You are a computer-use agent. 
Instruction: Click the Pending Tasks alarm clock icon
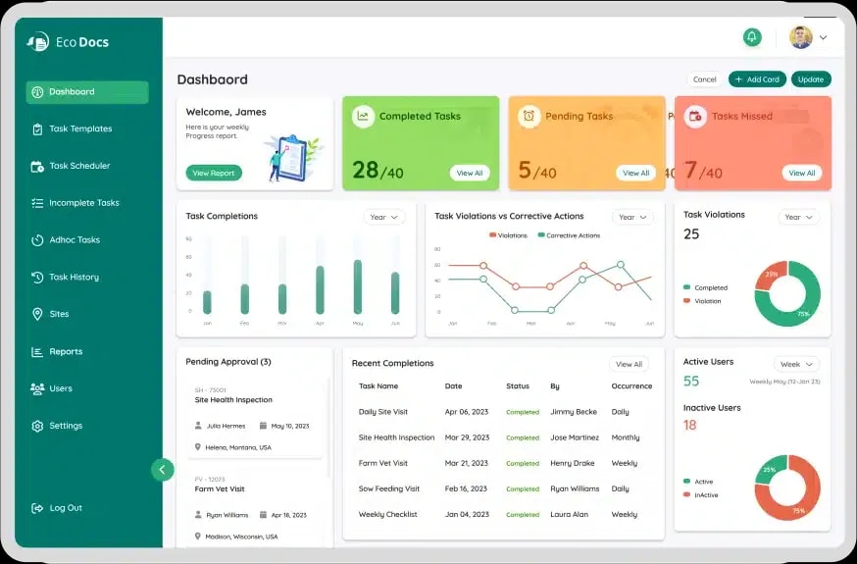[529, 117]
